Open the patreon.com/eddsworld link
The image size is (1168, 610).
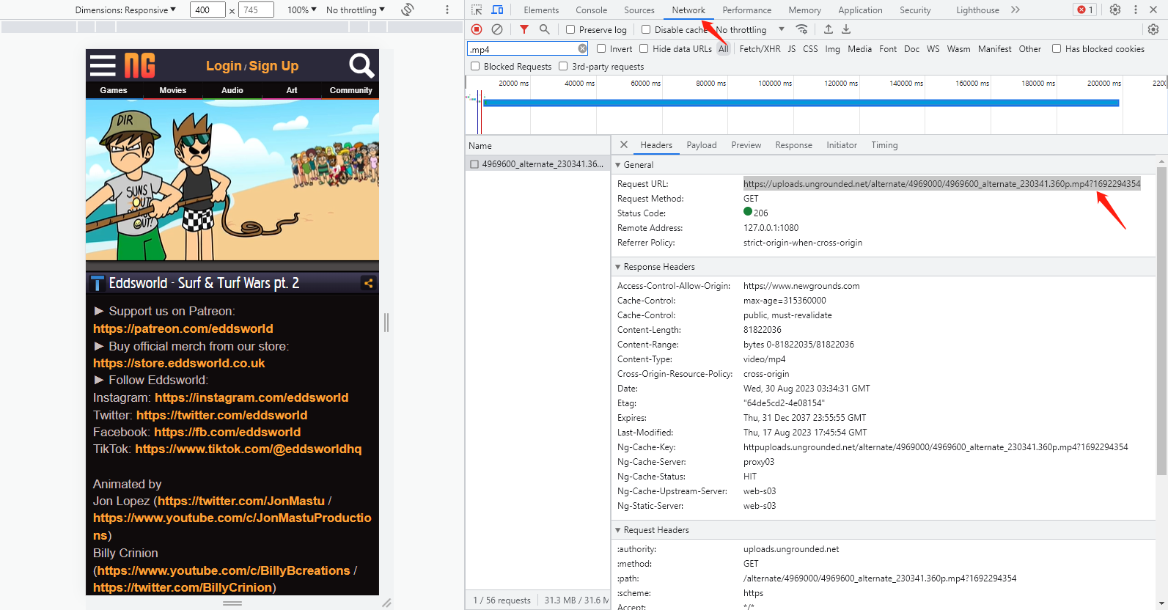(183, 328)
